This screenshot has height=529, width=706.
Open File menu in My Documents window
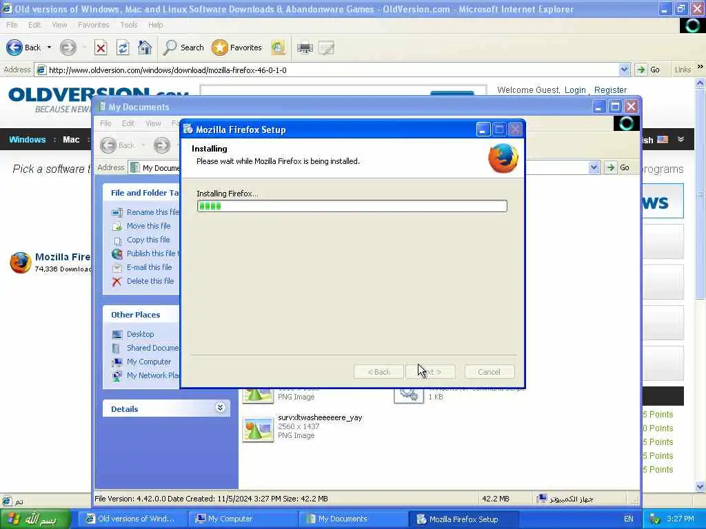105,123
